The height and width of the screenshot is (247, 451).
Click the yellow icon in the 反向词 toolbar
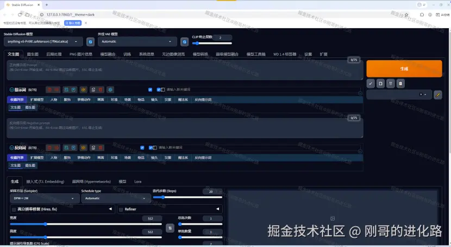[84, 148]
